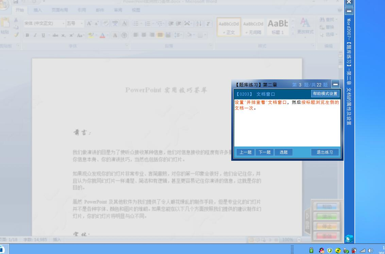Click the text highlight color button

click(x=91, y=35)
